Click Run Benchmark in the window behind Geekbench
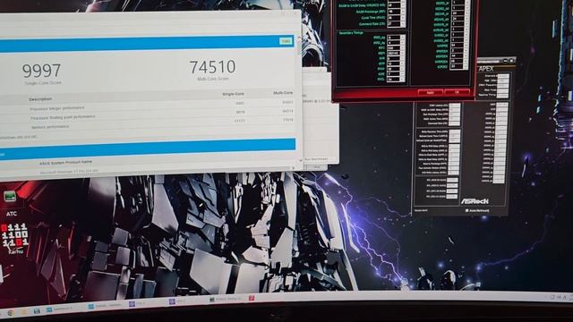Screen dimensions: 573x322 316,159
